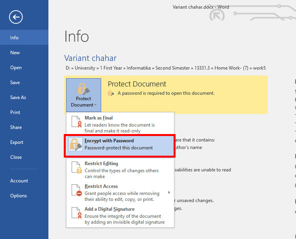Click the 'Variant chahar' document title
This screenshot has width=296, height=239.
coord(90,58)
